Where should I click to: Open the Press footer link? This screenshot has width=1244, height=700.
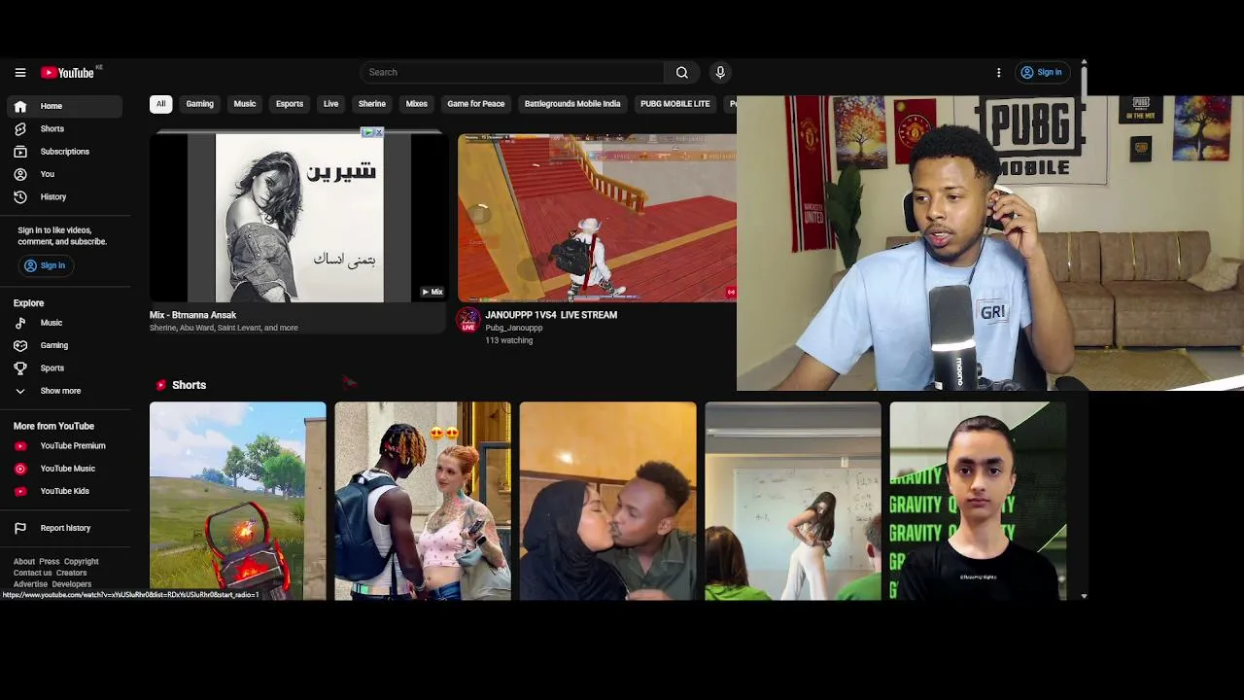tap(50, 562)
